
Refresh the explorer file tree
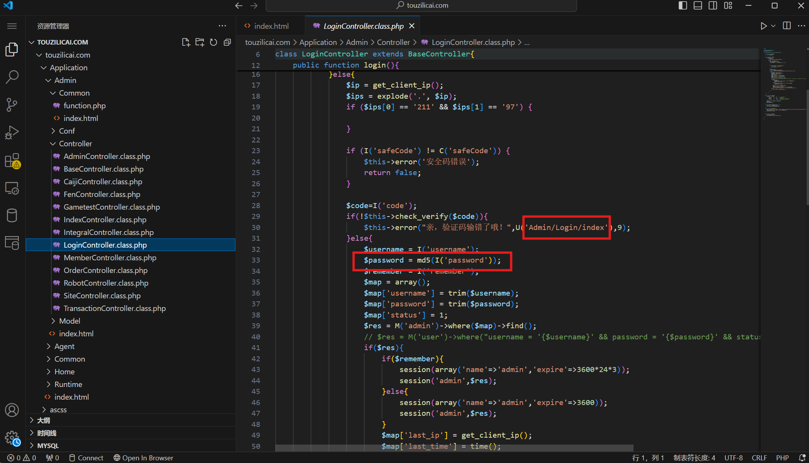[213, 42]
